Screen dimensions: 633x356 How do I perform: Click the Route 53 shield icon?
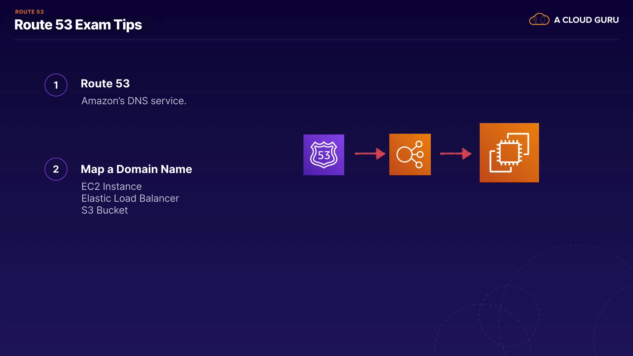click(323, 155)
